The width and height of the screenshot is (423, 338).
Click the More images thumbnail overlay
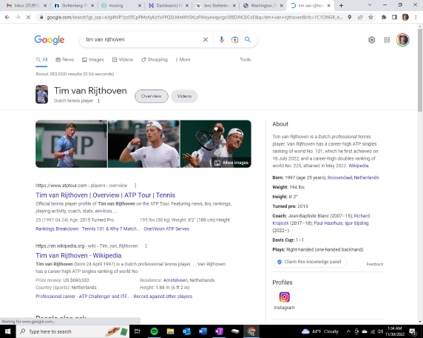click(231, 163)
